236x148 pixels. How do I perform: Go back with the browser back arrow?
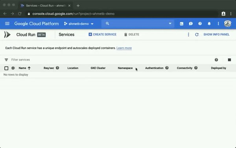5,14
